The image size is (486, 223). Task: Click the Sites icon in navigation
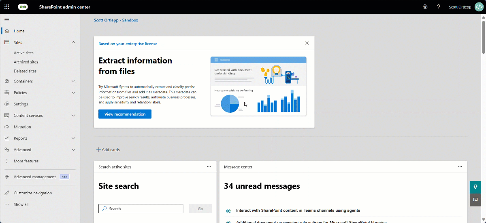click(7, 42)
